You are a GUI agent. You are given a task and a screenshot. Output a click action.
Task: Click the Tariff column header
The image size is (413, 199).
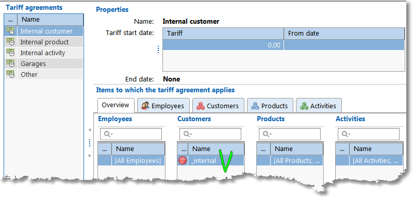pyautogui.click(x=223, y=34)
